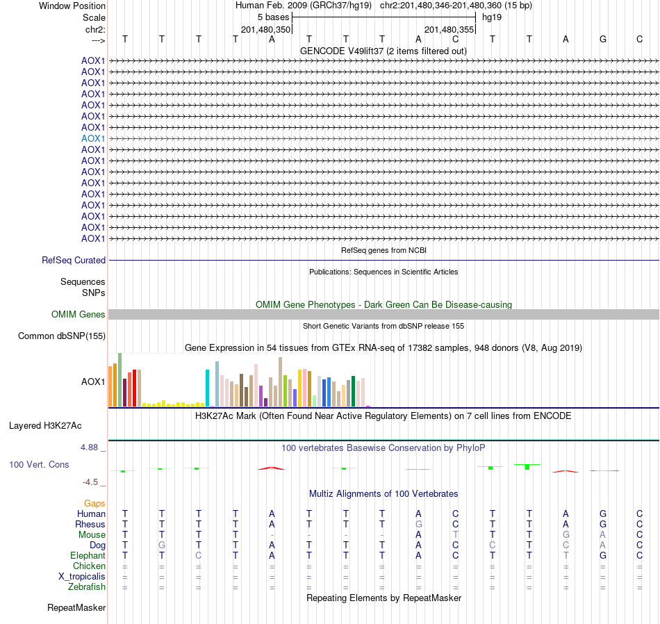The image size is (660, 624).
Task: Select the Zebrafish alignment row label
Action: pos(87,586)
